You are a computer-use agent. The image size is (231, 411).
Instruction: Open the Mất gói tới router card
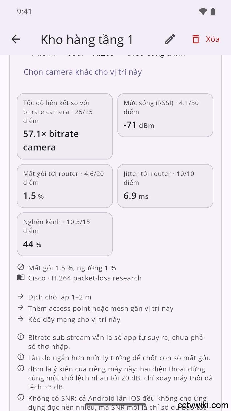(x=65, y=186)
